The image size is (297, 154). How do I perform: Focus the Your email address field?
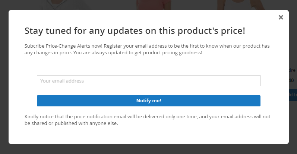pyautogui.click(x=148, y=81)
